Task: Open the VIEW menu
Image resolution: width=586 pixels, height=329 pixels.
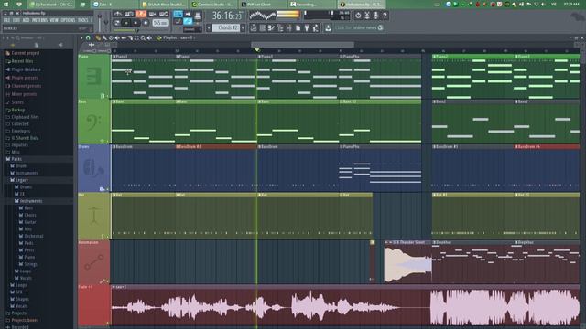Action: [x=54, y=20]
